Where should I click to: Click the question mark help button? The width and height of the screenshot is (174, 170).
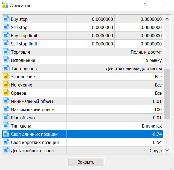point(145,5)
